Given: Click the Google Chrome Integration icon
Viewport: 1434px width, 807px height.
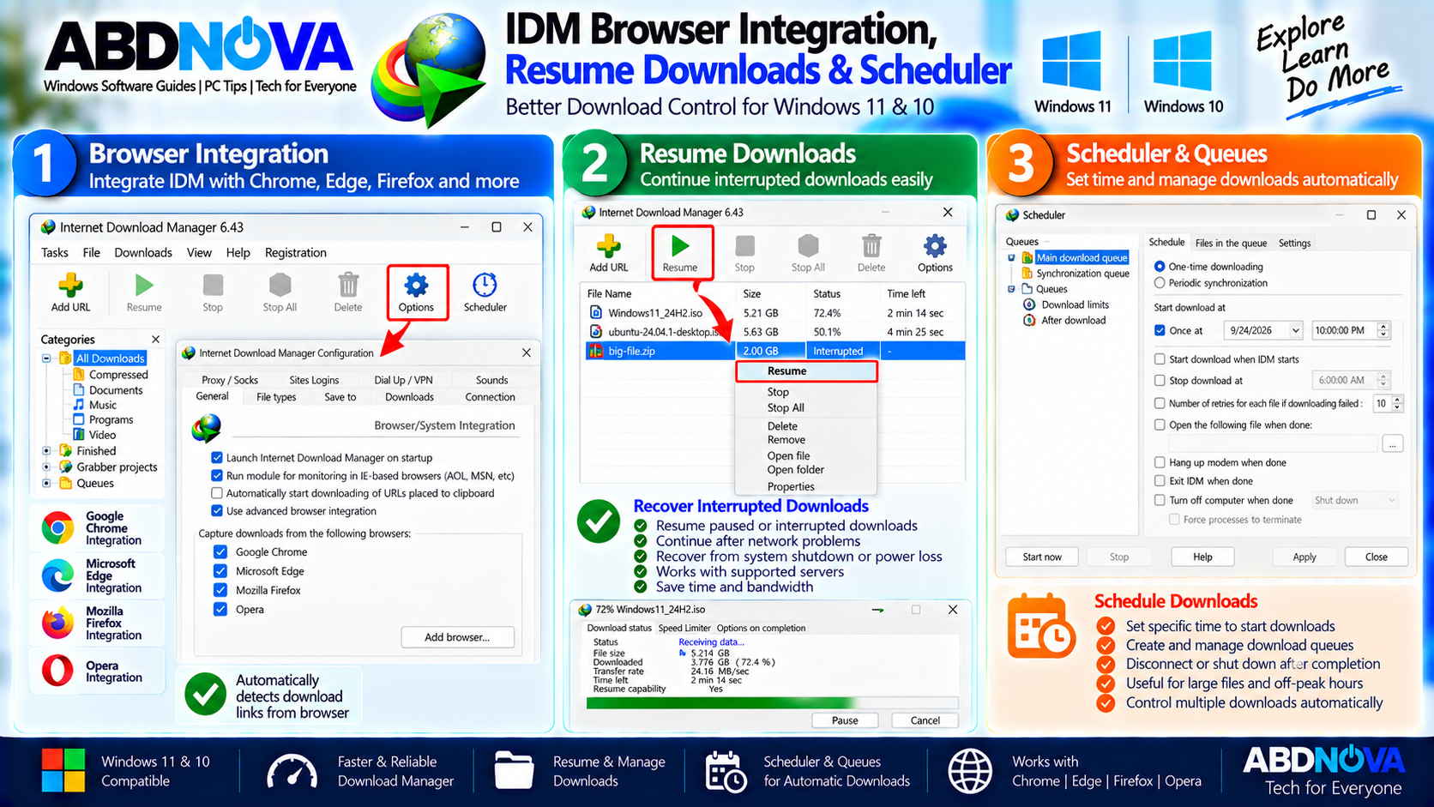Looking at the screenshot, I should coord(57,528).
